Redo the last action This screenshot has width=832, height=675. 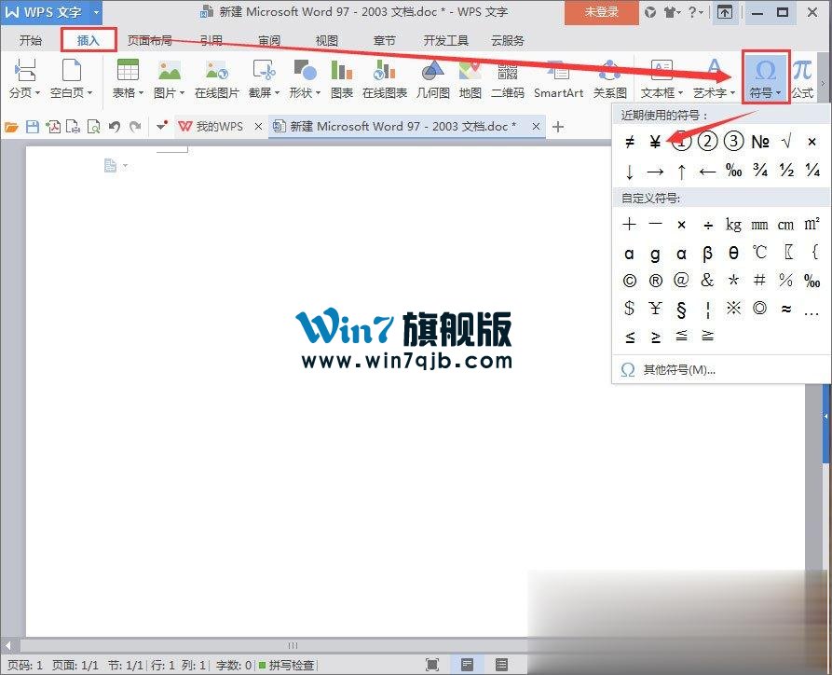[x=135, y=127]
